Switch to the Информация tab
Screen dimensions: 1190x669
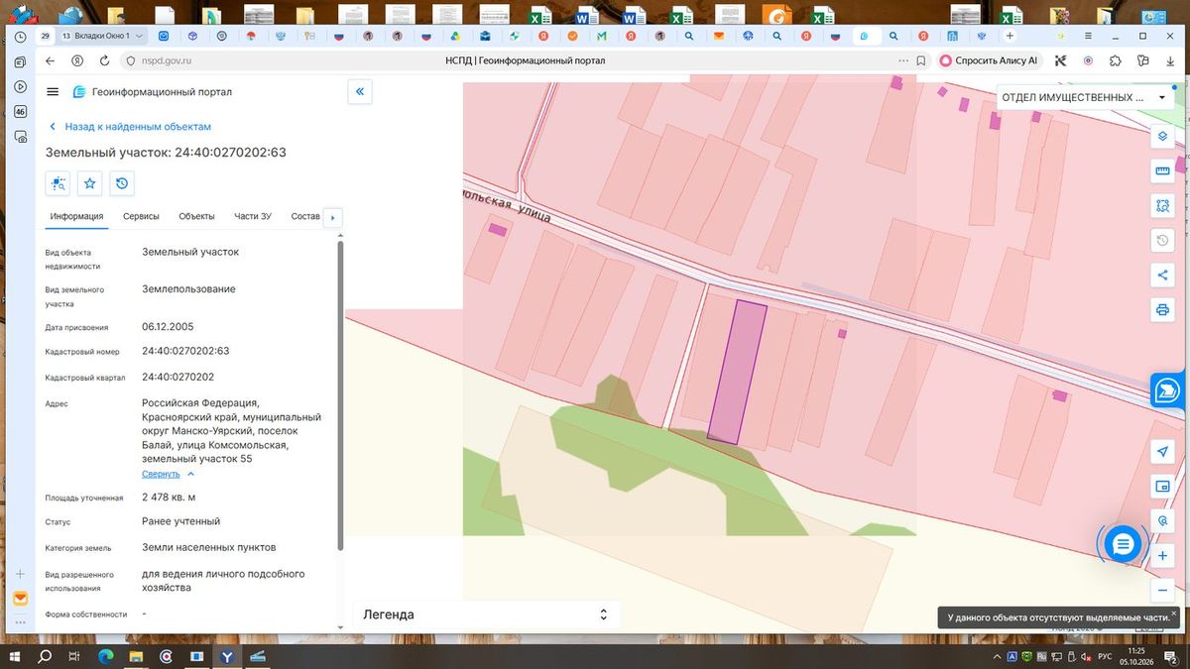[x=77, y=216]
